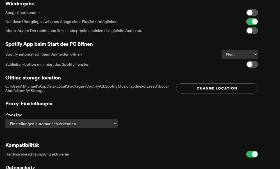Viewport: 280px width, 169px height.
Task: Click the Hardwarebeschleunigung aktivieren label
Action: click(x=37, y=154)
